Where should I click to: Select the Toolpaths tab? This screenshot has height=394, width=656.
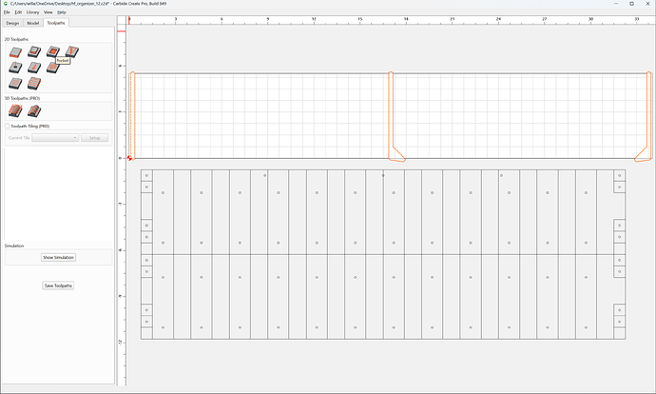click(x=56, y=23)
